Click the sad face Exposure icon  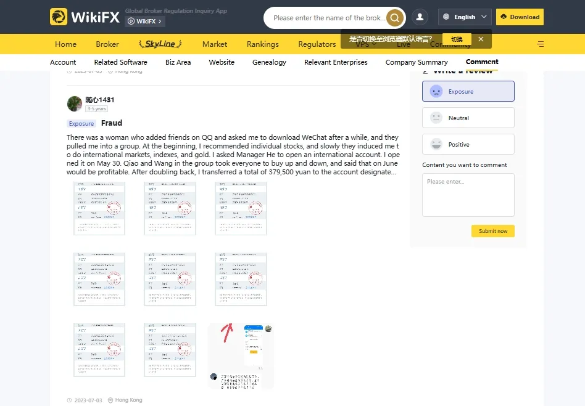click(436, 91)
